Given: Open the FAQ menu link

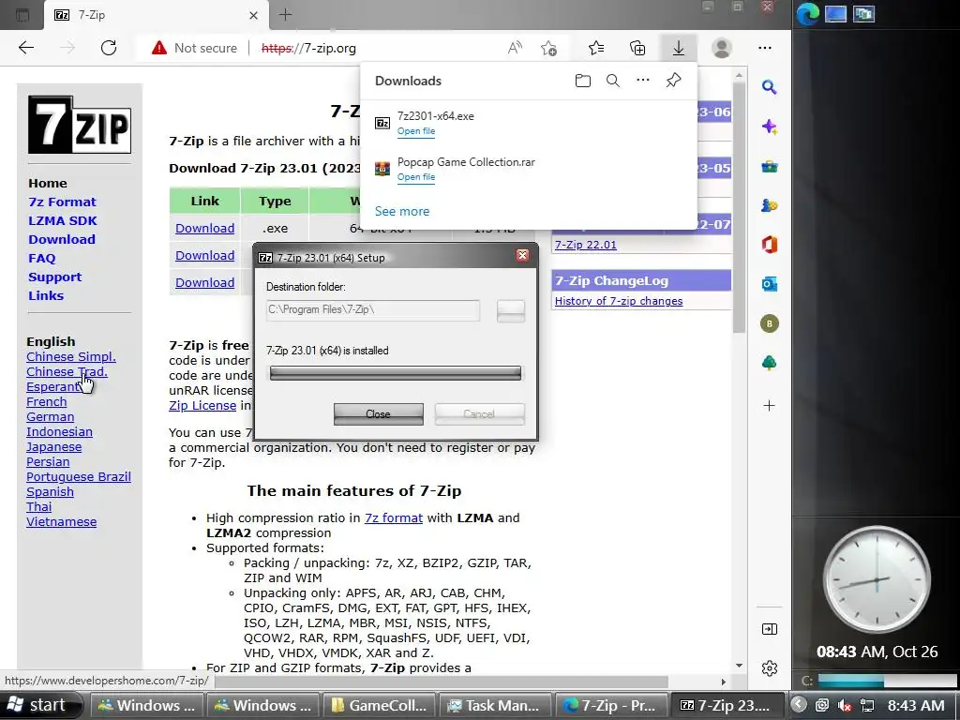Looking at the screenshot, I should (41, 259).
